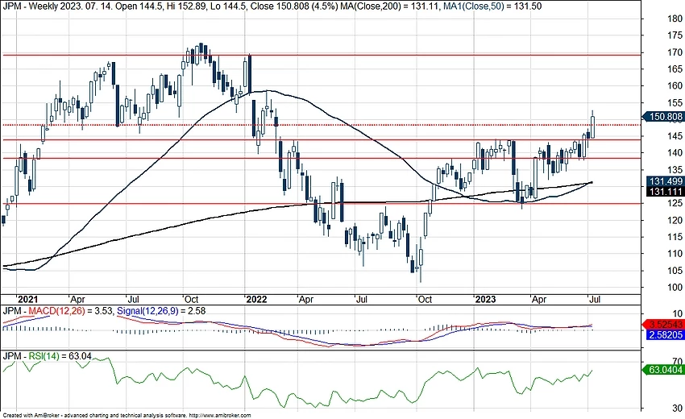Click the RSI(14) = 63.04 label
Viewport: 685px width, 419px height.
[60, 356]
